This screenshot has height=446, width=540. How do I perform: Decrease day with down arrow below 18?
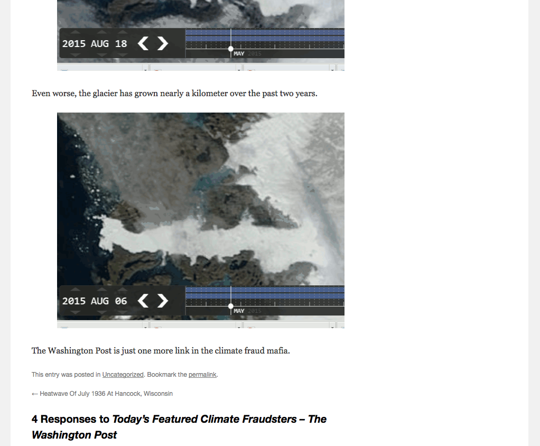pos(123,55)
